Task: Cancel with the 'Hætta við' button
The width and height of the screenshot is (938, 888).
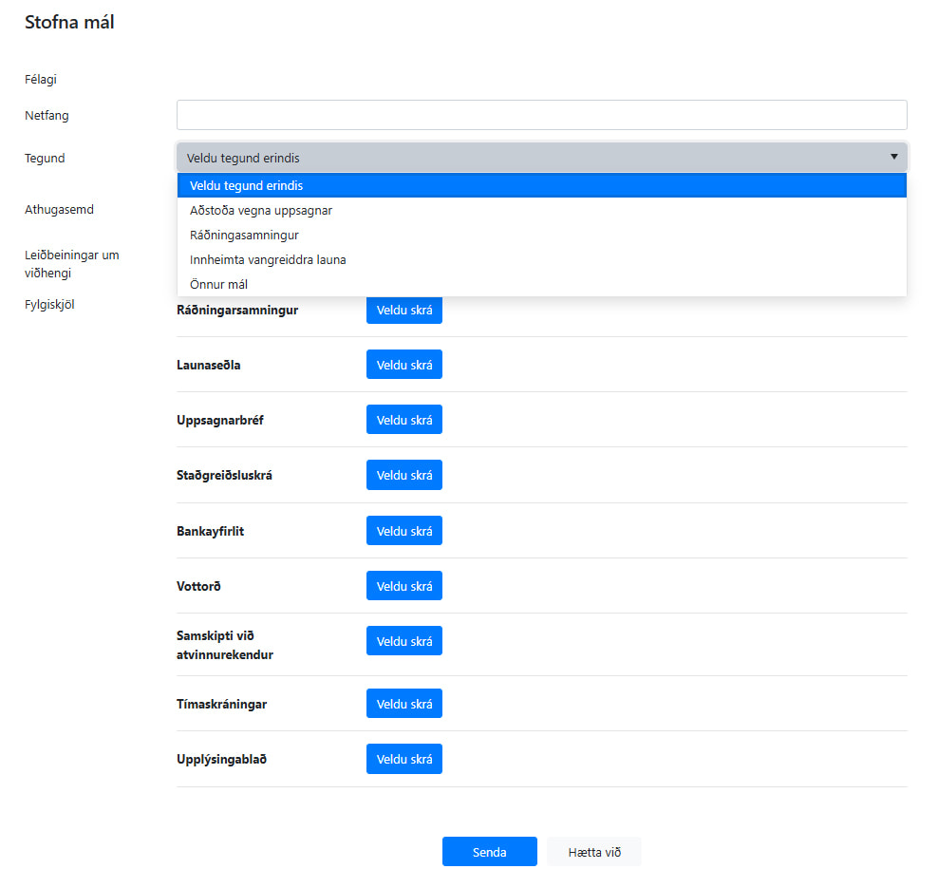Action: pyautogui.click(x=594, y=852)
